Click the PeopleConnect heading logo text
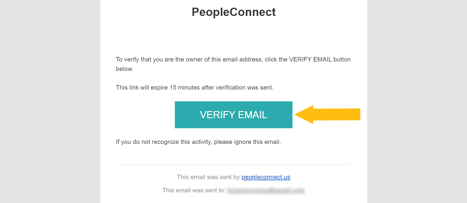 233,12
